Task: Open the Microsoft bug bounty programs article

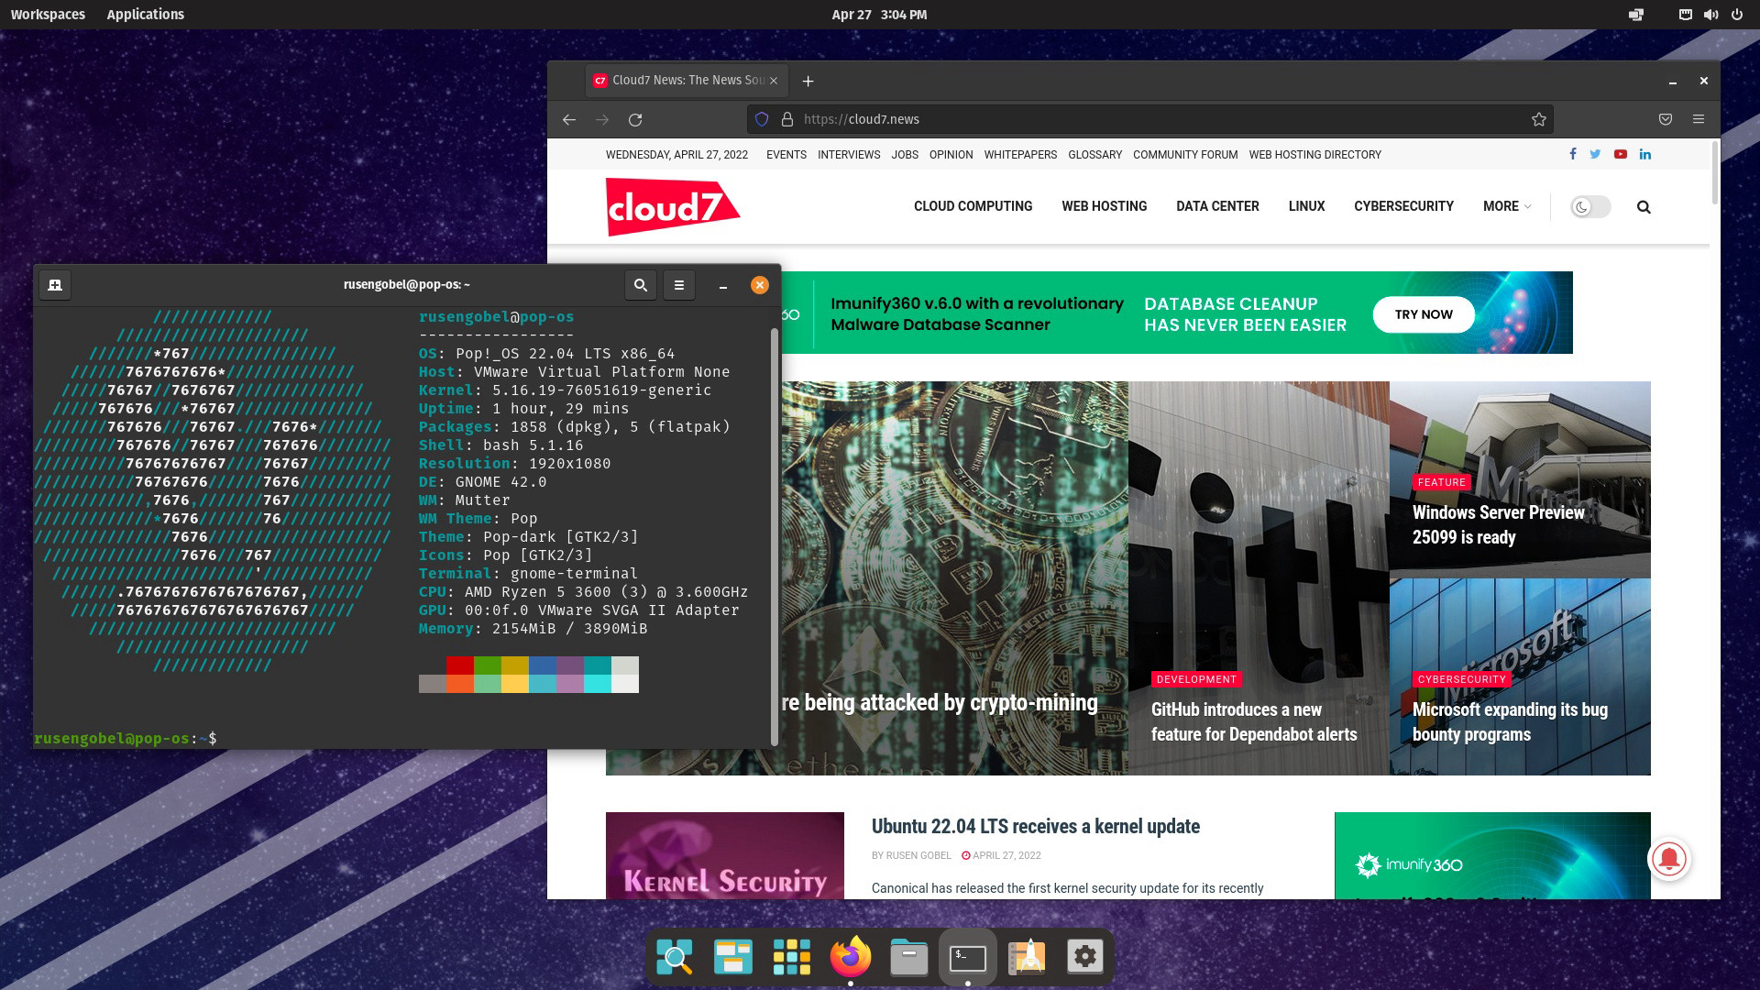Action: pyautogui.click(x=1509, y=722)
